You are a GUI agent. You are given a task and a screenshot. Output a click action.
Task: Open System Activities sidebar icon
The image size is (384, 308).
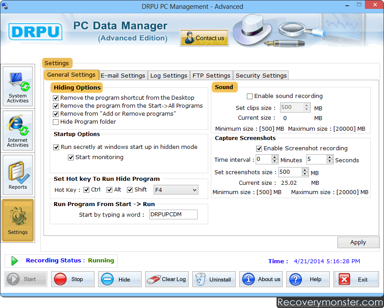coord(18,86)
